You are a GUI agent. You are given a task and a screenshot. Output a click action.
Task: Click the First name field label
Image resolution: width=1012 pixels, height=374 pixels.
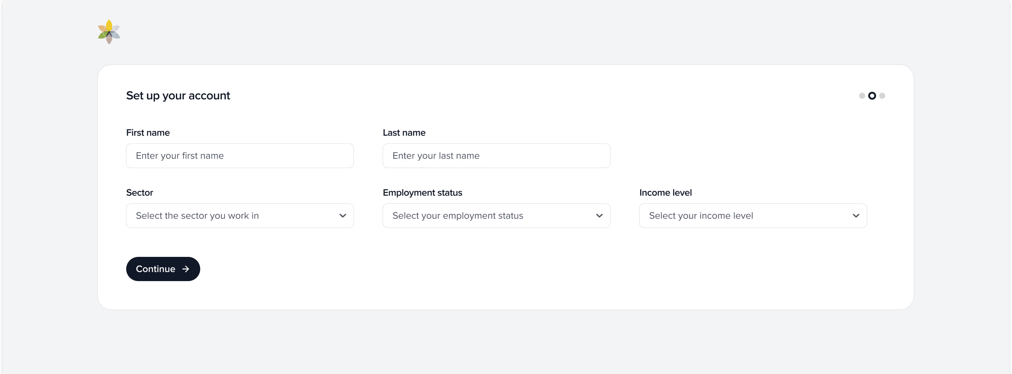click(x=148, y=132)
